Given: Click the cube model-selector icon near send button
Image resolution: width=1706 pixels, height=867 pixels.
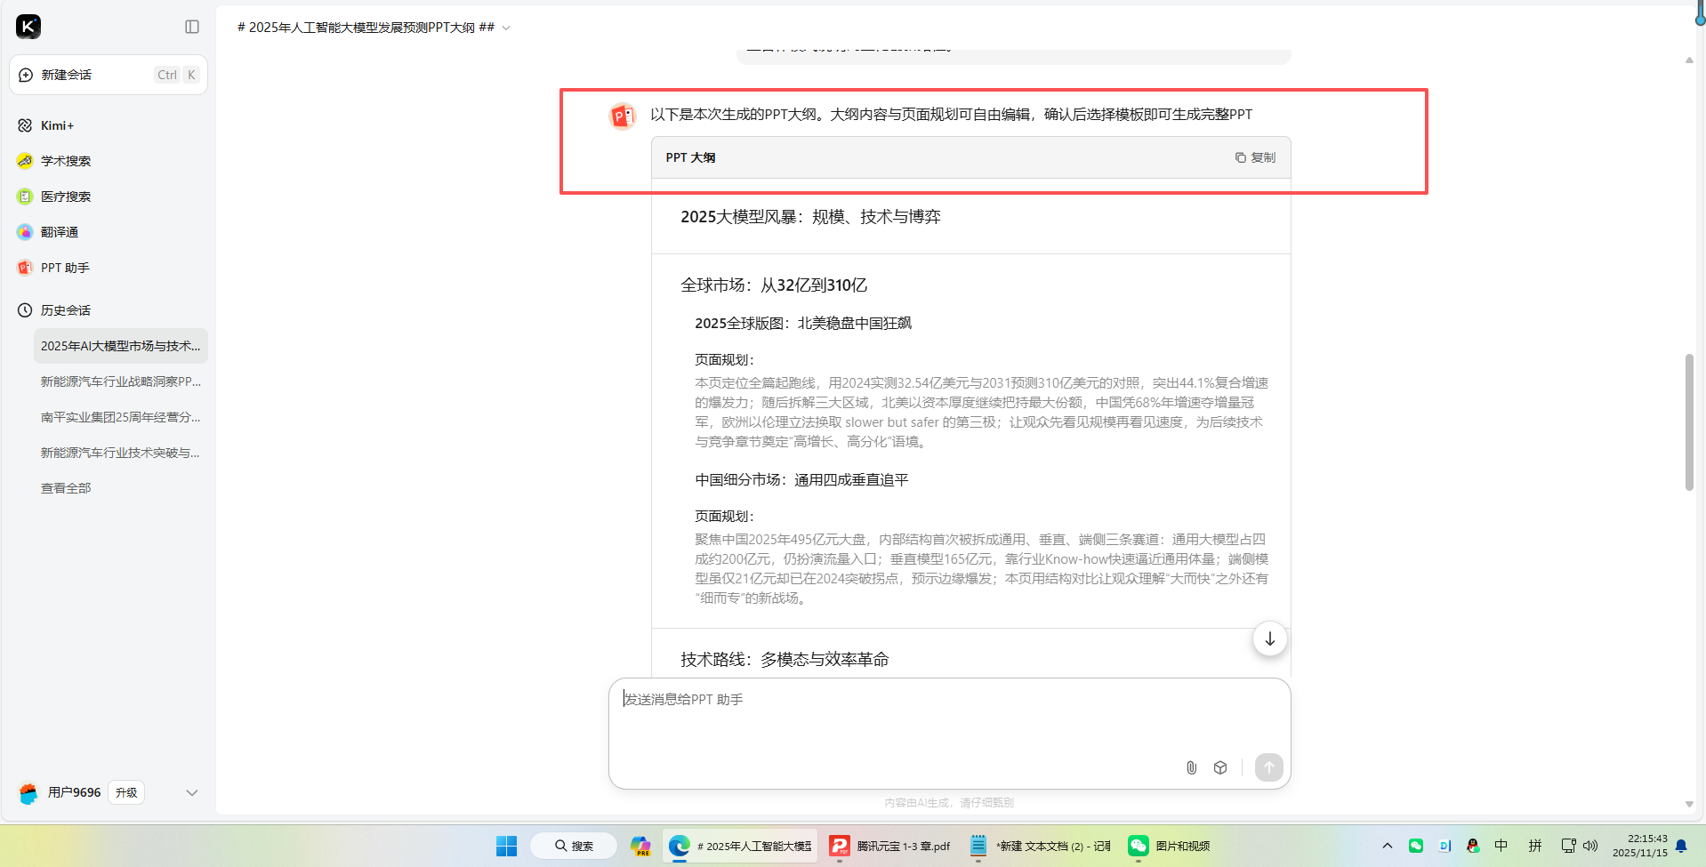Looking at the screenshot, I should click(x=1219, y=767).
